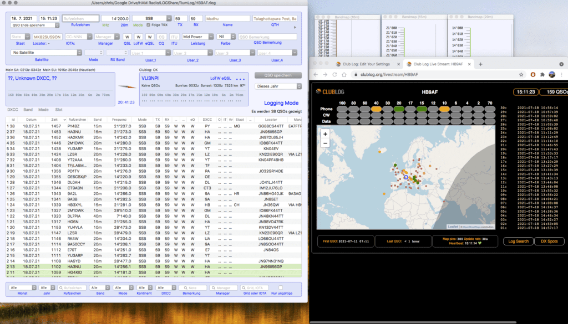
Task: Bookmark this page with the star icon
Action: 523,74
